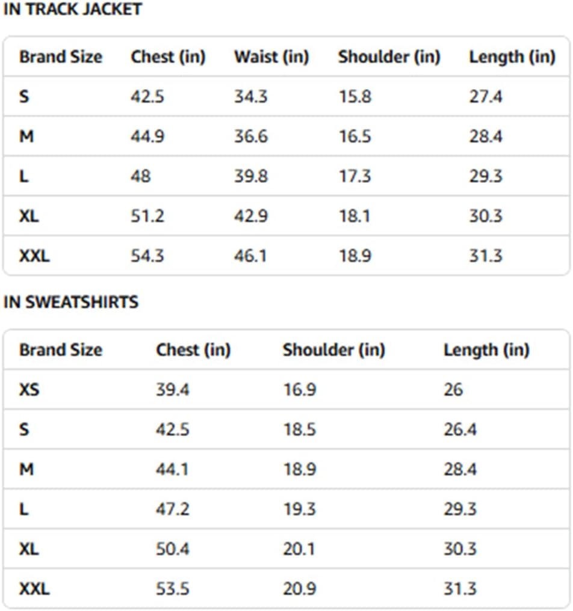Select the Waist (in) column header
573x611 pixels.
pyautogui.click(x=271, y=57)
